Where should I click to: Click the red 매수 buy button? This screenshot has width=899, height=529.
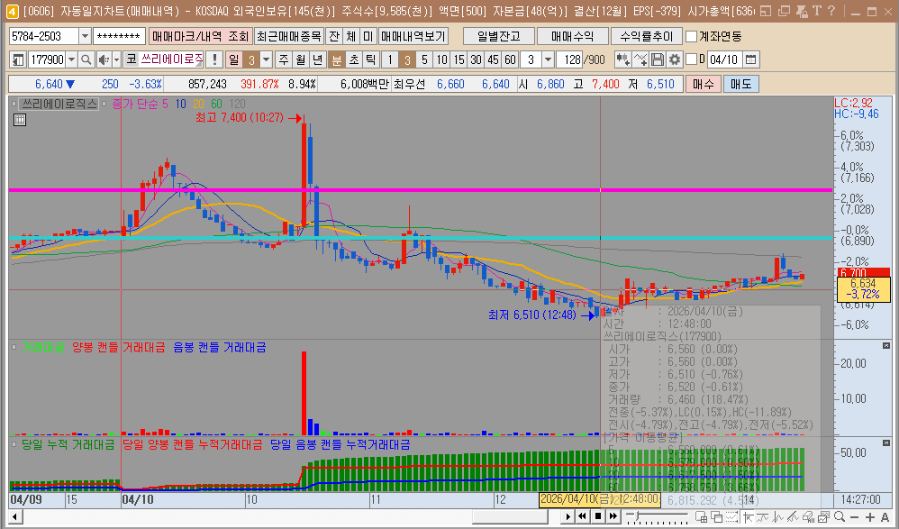(703, 84)
